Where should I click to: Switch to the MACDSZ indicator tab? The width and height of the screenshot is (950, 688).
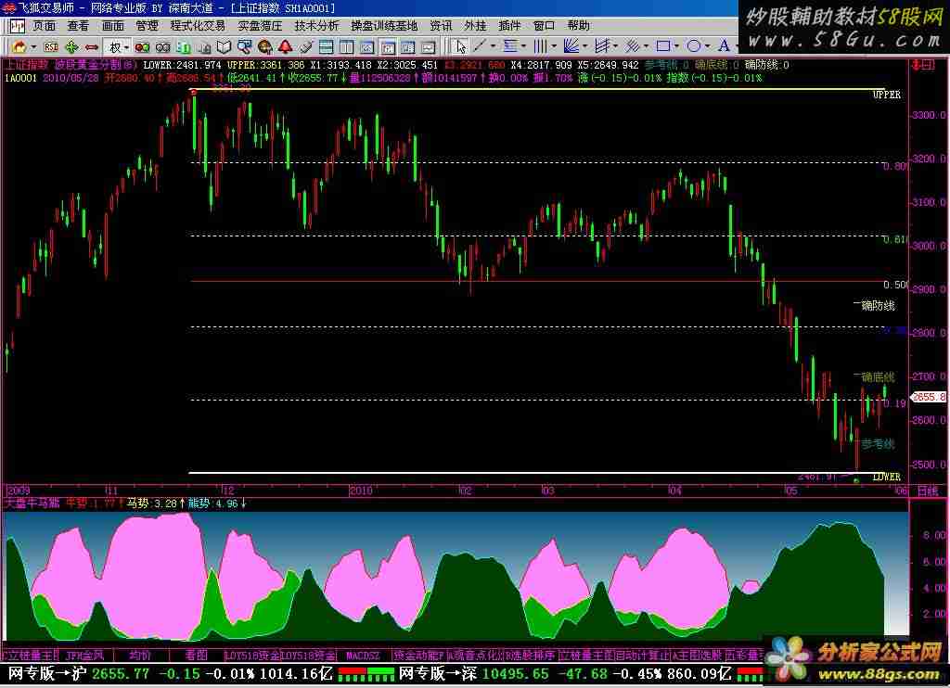[x=364, y=655]
